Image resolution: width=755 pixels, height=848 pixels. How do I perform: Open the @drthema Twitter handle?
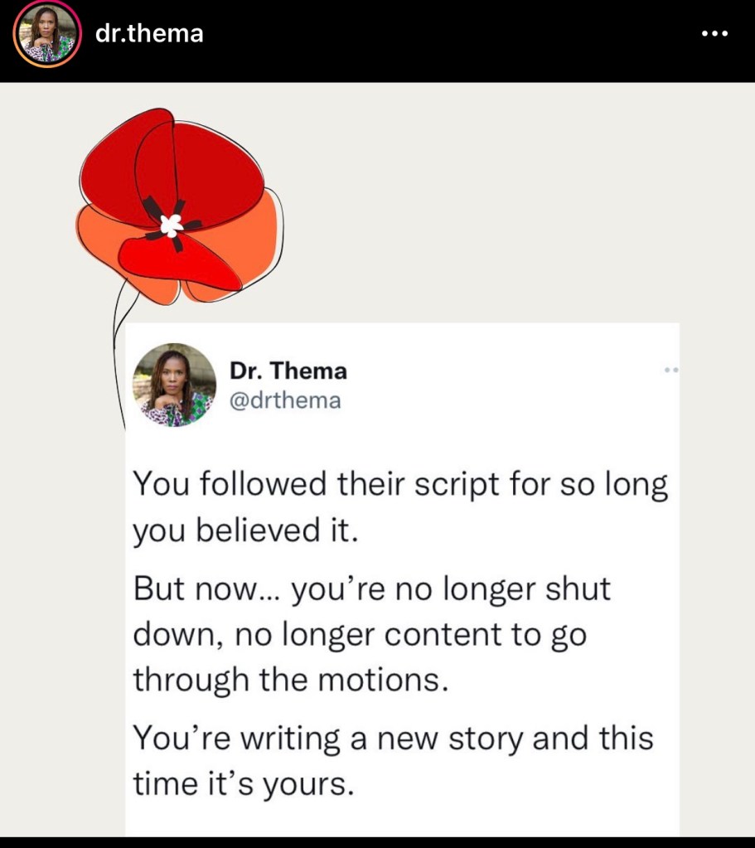click(285, 400)
